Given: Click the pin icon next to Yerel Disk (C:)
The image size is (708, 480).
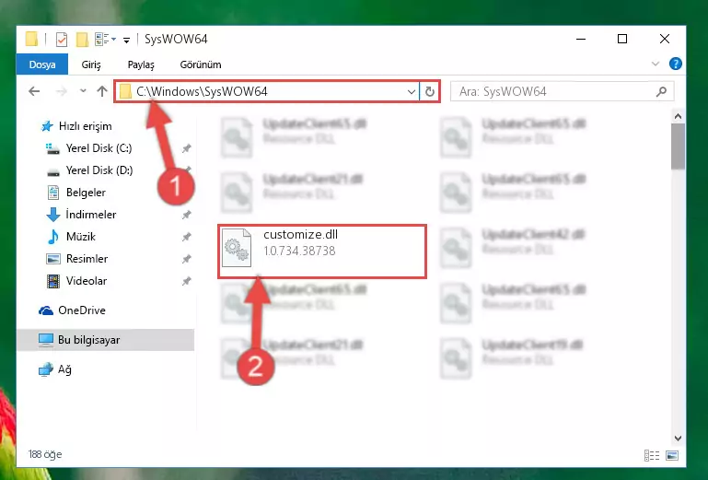Looking at the screenshot, I should tap(186, 148).
